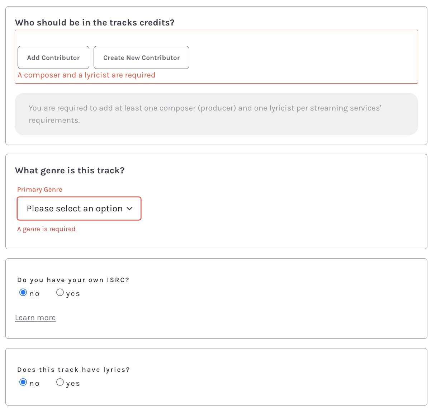Open the Learn more link

35,318
